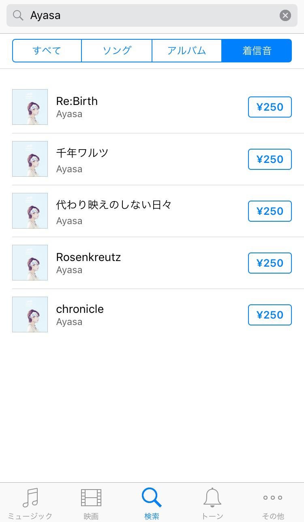Viewport: 304px width, 522px height.
Task: Buy Rosenkreutz ringtone for ¥250
Action: coord(270,263)
